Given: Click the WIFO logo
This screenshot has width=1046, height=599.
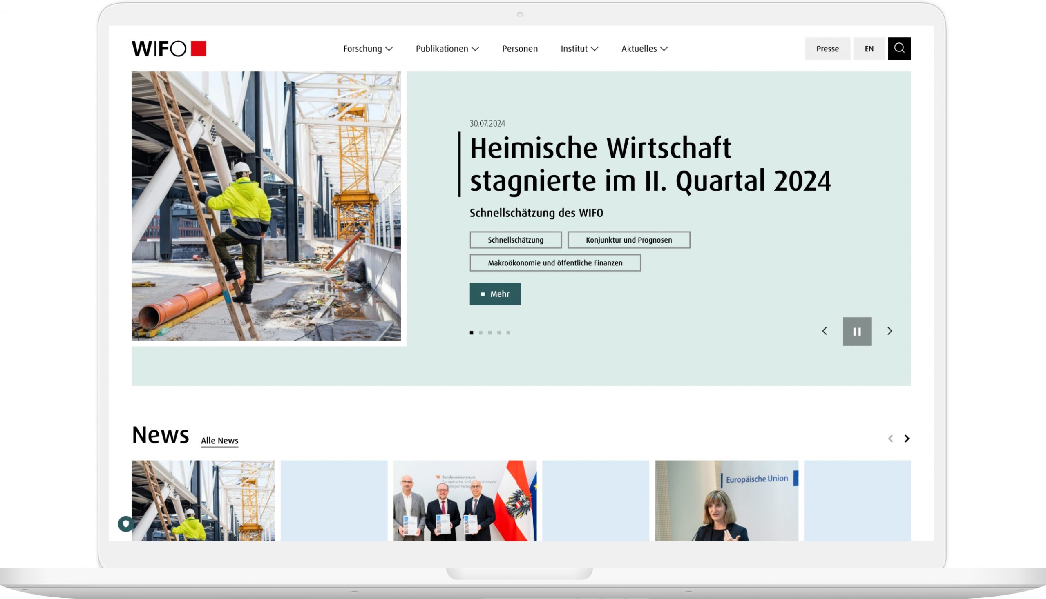Looking at the screenshot, I should 169,49.
